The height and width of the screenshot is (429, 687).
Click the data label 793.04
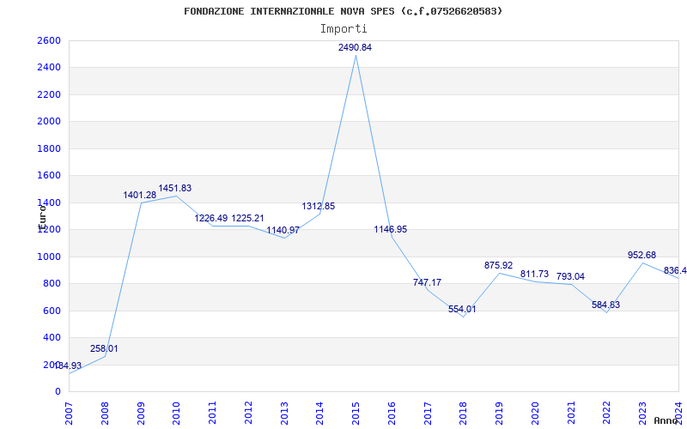[x=570, y=276]
